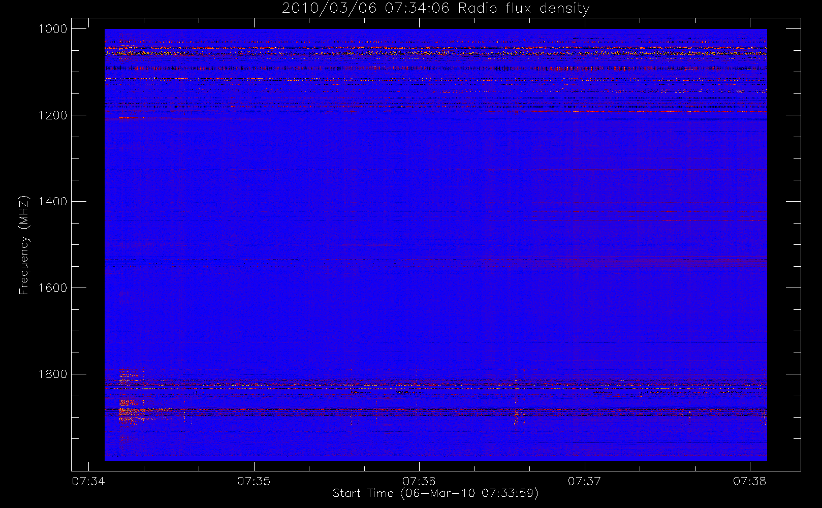Screen dimensions: 822x508
Task: Click the 07:35 time tick label
Action: coord(254,481)
